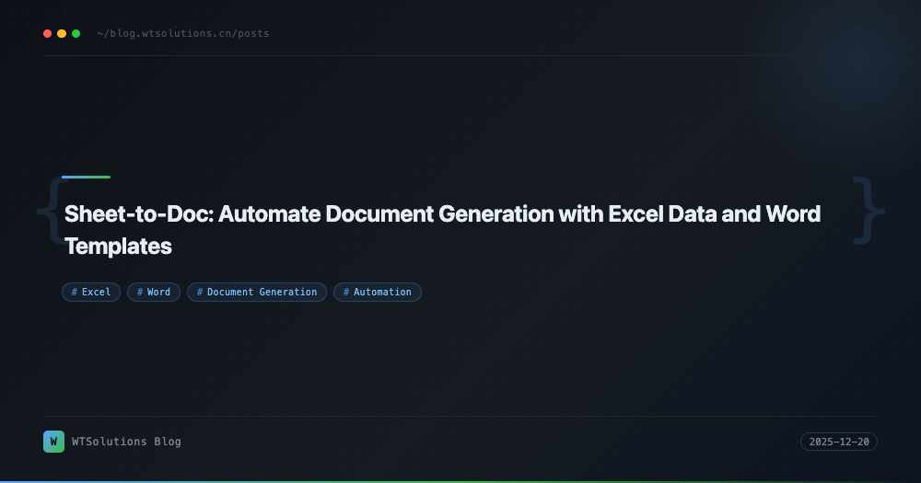Viewport: 921px width, 483px height.
Task: Click the red close window dot
Action: click(x=48, y=33)
